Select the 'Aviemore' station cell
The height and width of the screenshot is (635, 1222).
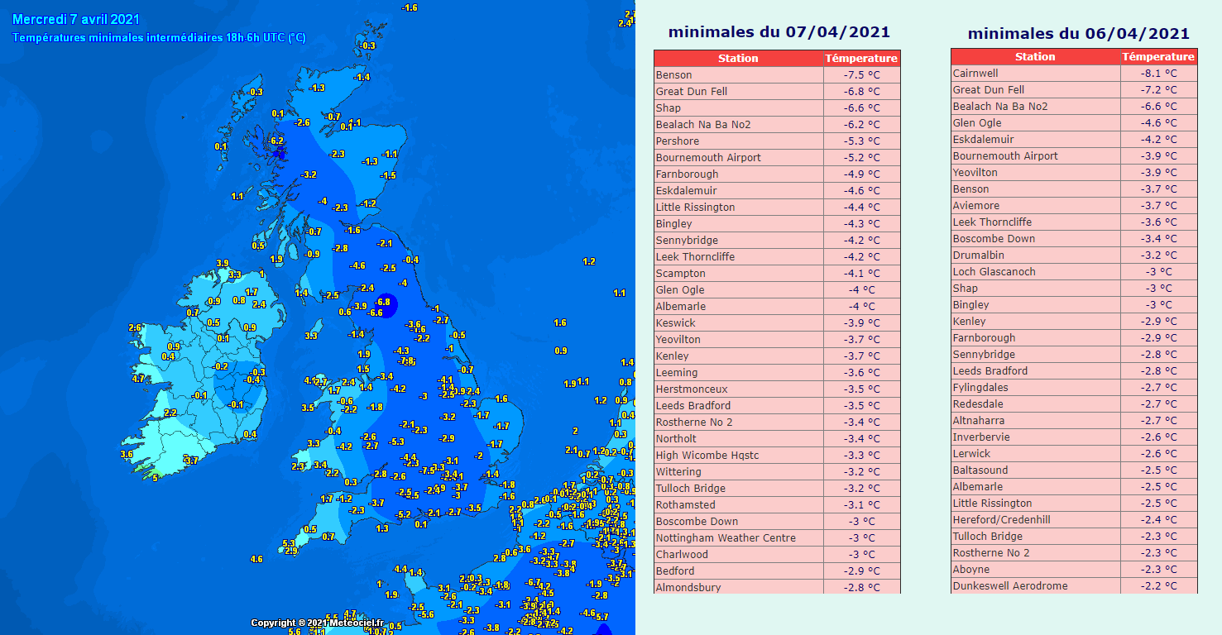pyautogui.click(x=1036, y=205)
